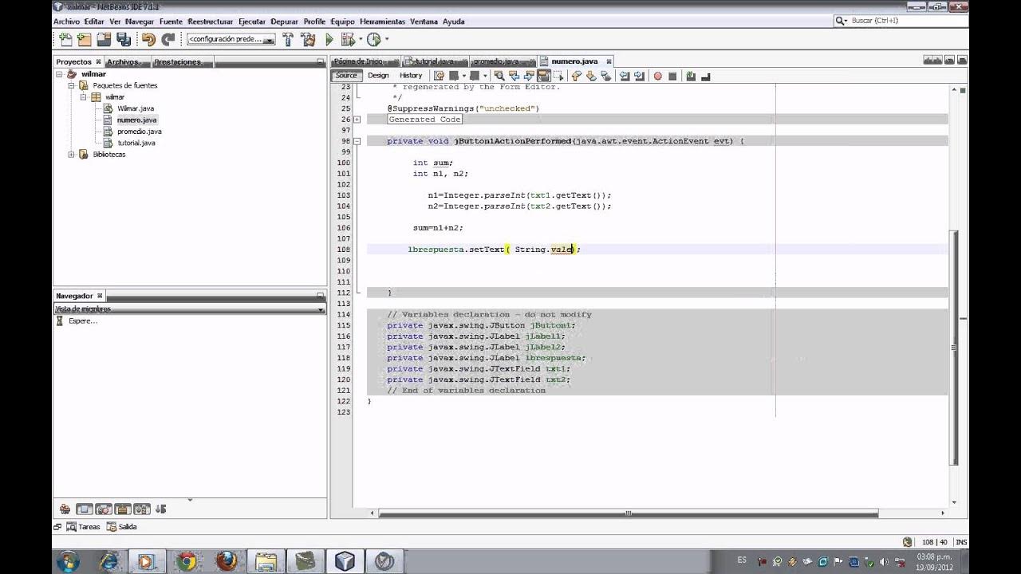Open Firefox from the taskbar
Image resolution: width=1021 pixels, height=574 pixels.
point(226,561)
